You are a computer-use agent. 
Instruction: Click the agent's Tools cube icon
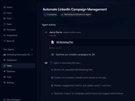tap(5, 77)
